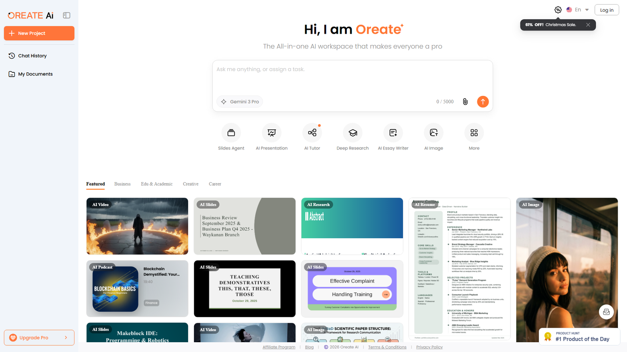Viewport: 627px width, 352px height.
Task: Attach a file with the paperclip icon
Action: point(465,101)
